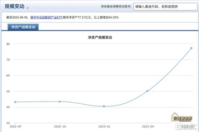Click the date text 截至2023-06-30
Screen dimensions: 199x132
tap(17, 17)
